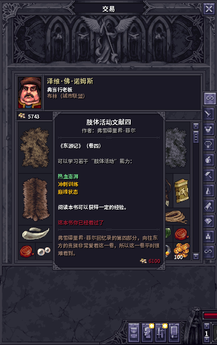Screen dimensions: 217x345
Task: Select the armor filter chestplate icon
Action: point(209,129)
